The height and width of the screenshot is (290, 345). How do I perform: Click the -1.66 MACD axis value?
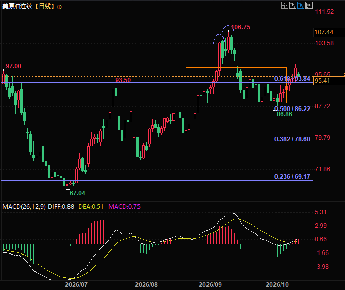point(322,252)
